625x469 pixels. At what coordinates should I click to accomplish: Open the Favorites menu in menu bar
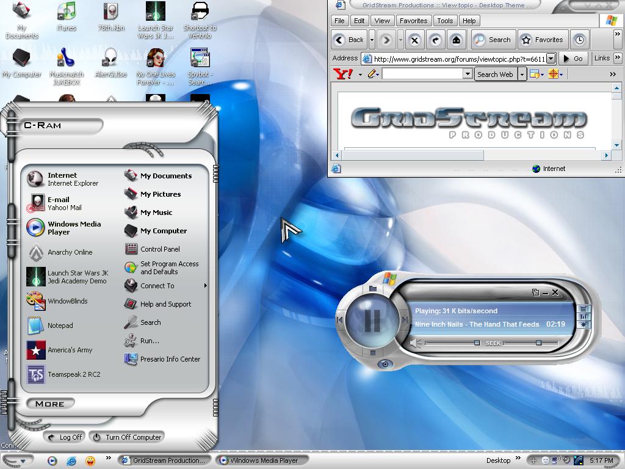(x=413, y=21)
